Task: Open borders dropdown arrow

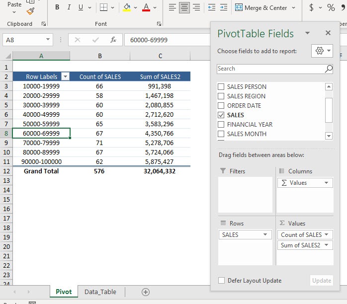Action: point(113,8)
